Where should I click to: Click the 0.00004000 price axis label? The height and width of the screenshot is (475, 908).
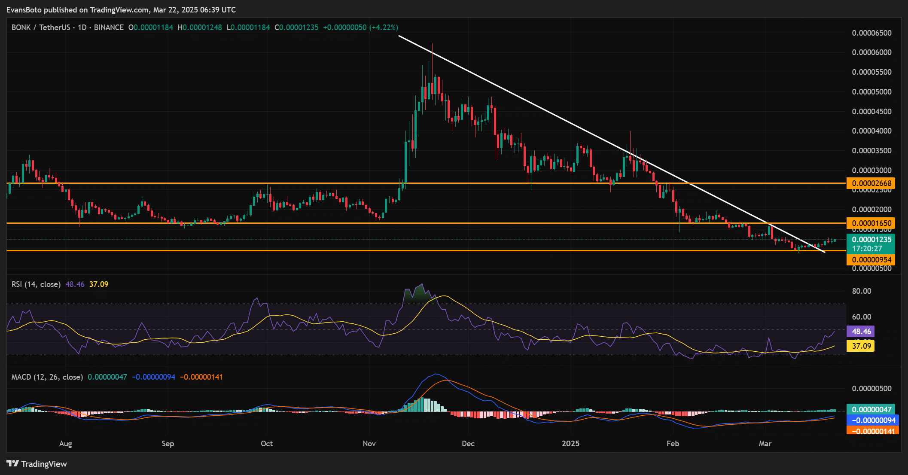(872, 131)
